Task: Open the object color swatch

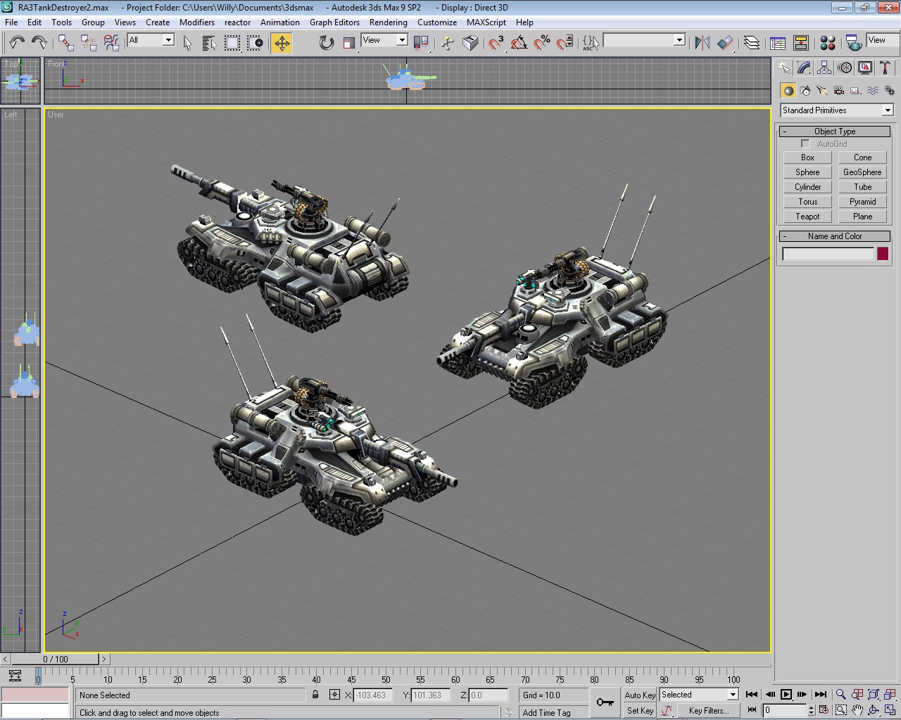Action: (883, 255)
